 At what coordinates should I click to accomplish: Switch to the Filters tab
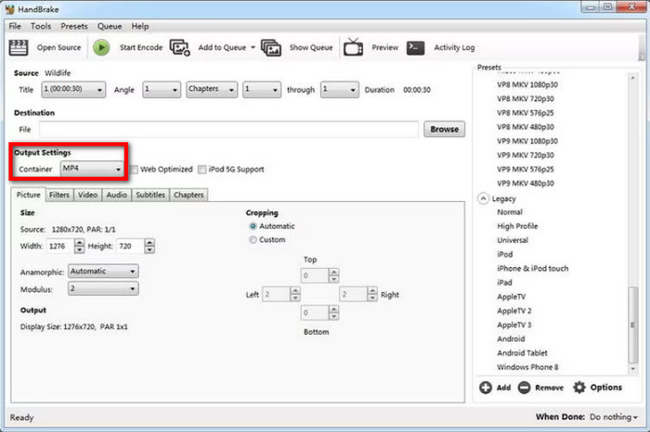(59, 195)
